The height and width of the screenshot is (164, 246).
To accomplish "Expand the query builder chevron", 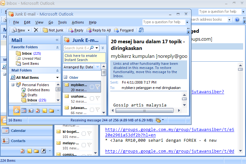I will click(x=103, y=48).
